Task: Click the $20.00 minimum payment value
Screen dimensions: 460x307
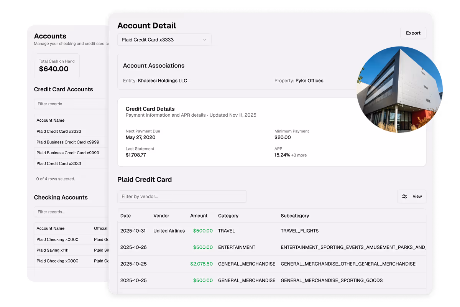Action: [x=283, y=137]
